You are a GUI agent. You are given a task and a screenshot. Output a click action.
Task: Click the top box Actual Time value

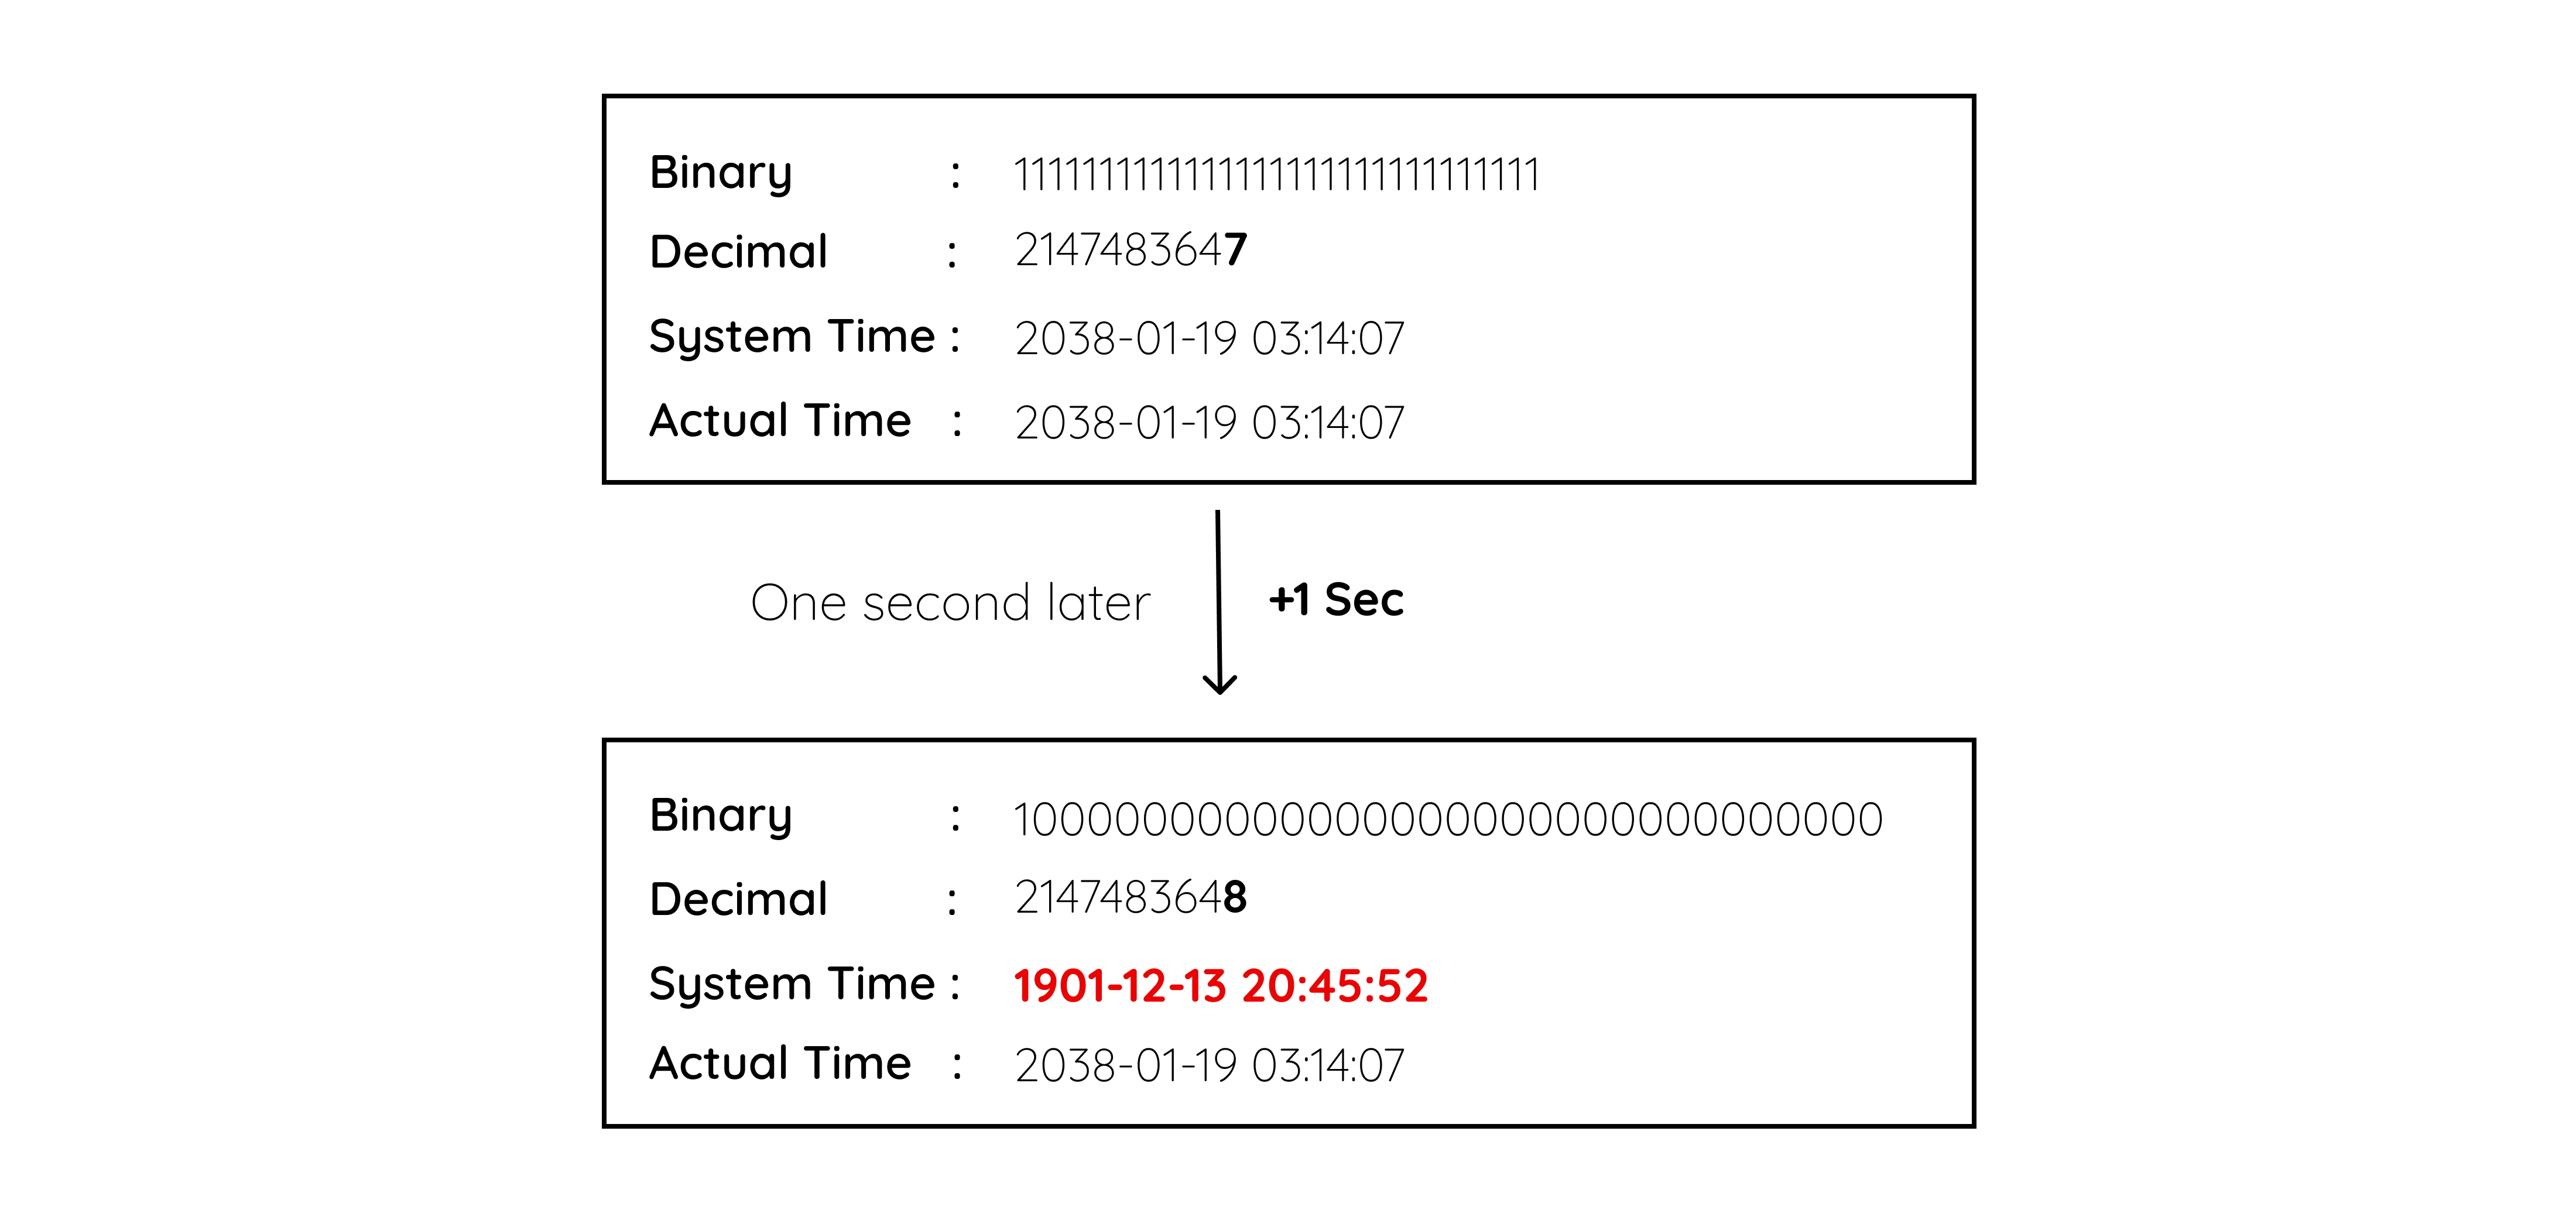(1209, 422)
